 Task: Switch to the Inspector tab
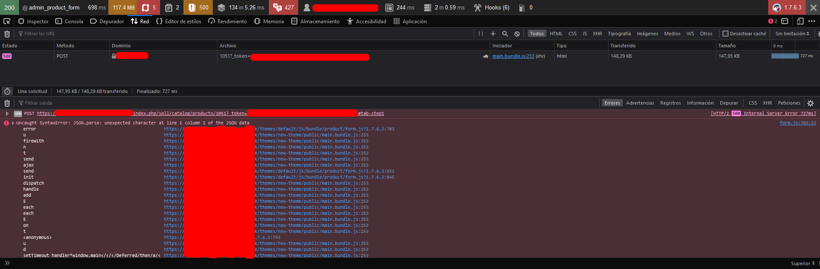click(33, 21)
